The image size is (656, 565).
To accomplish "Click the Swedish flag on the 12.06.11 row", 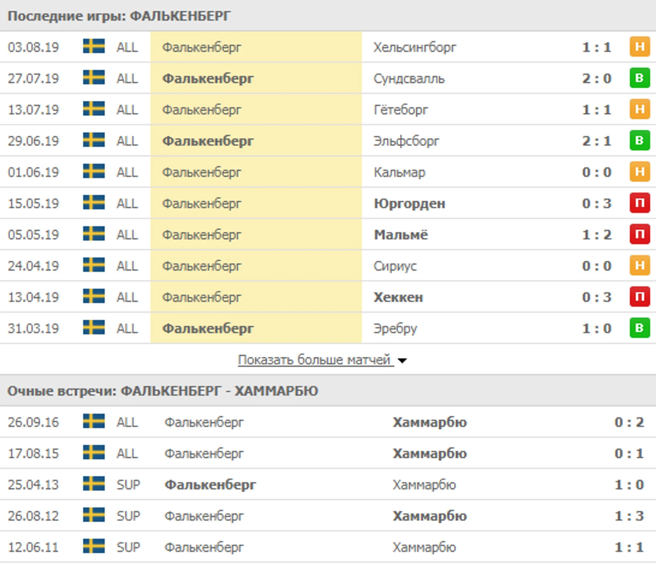I will [x=94, y=547].
